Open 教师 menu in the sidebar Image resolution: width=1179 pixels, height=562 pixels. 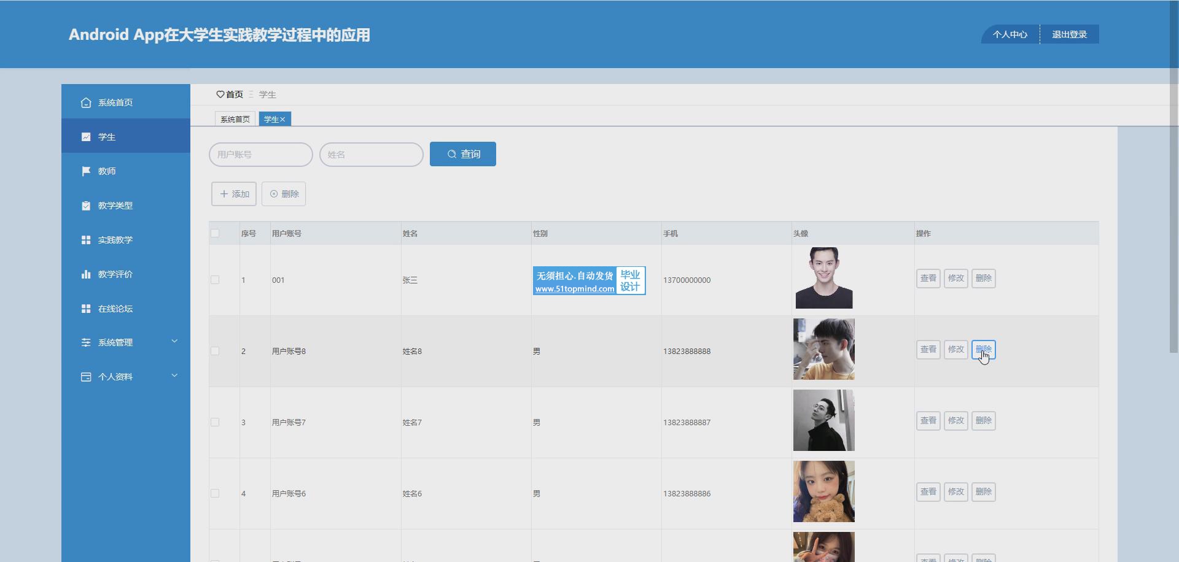point(126,171)
